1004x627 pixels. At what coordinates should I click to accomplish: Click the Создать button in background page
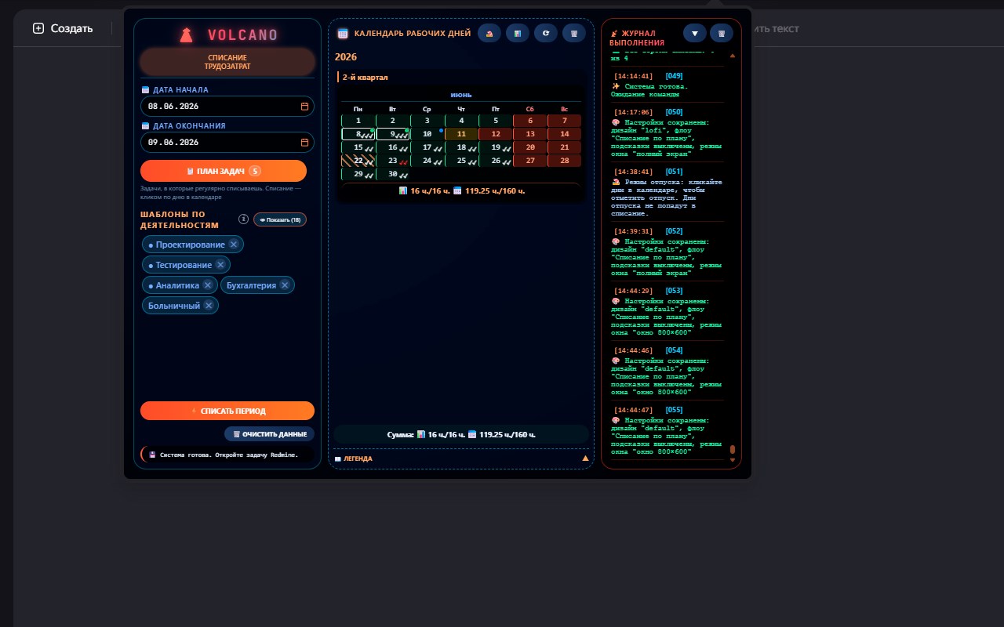[63, 28]
